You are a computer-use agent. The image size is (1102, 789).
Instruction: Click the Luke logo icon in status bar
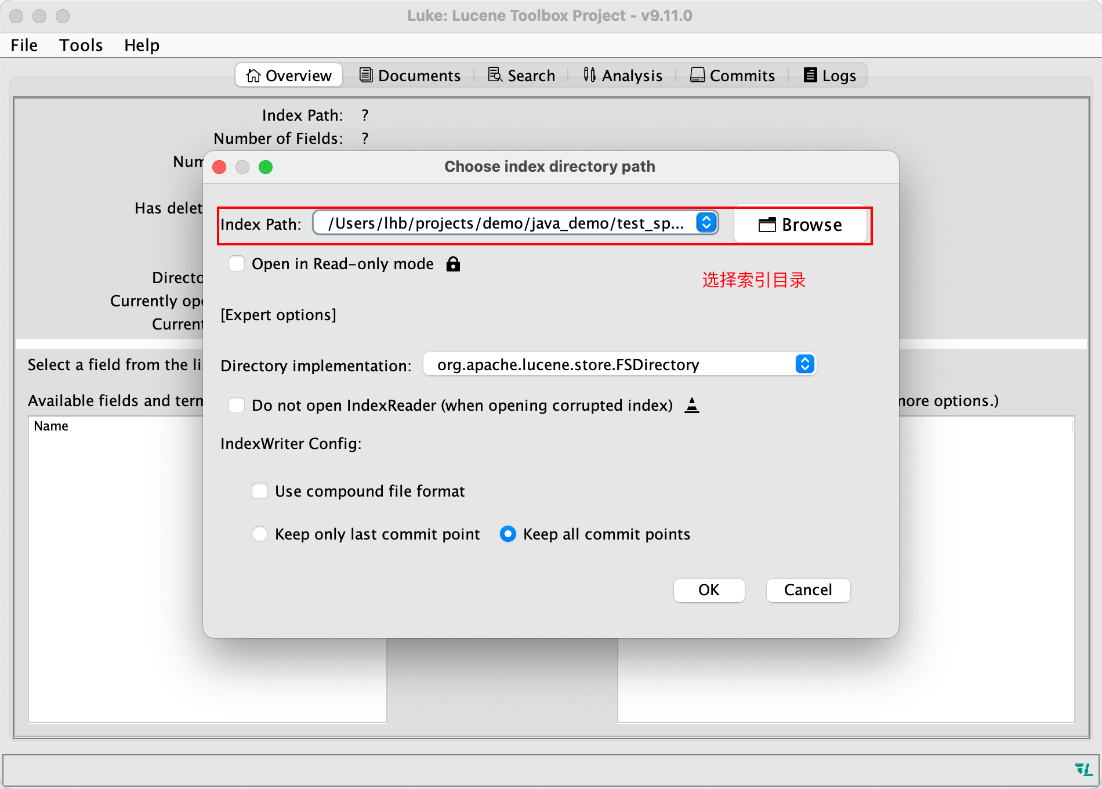[x=1083, y=769]
